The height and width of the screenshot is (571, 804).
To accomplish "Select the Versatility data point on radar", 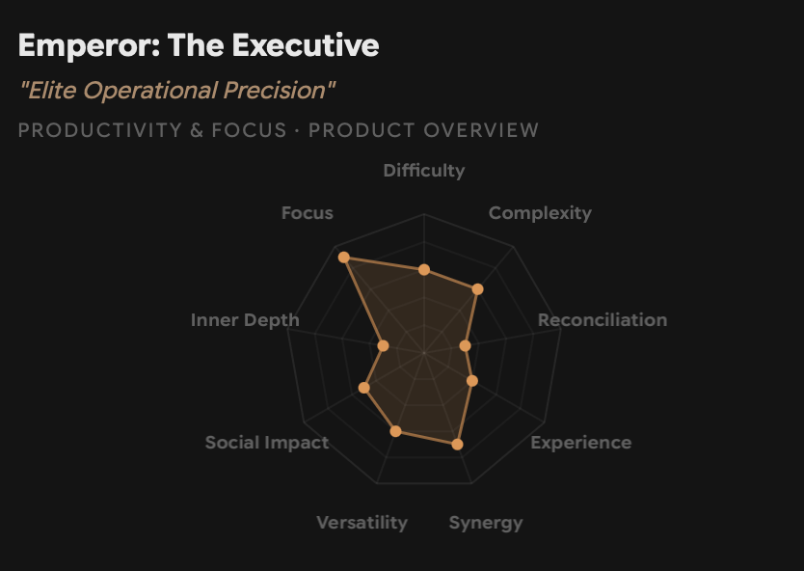I will 395,431.
